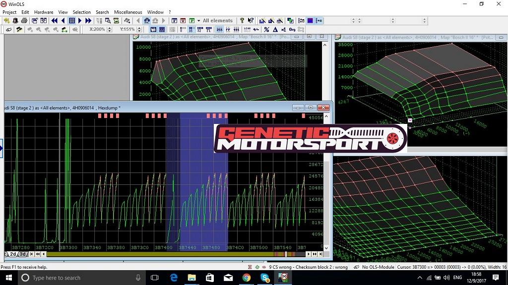
Task: Click the context help arrow icon
Action: [251, 21]
